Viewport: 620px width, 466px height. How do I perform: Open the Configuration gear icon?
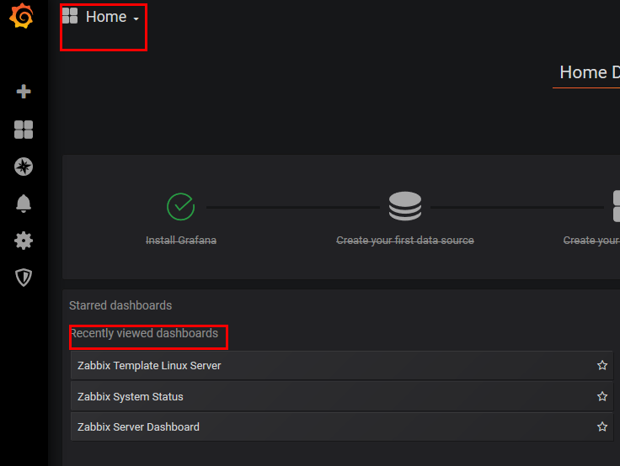pyautogui.click(x=24, y=241)
